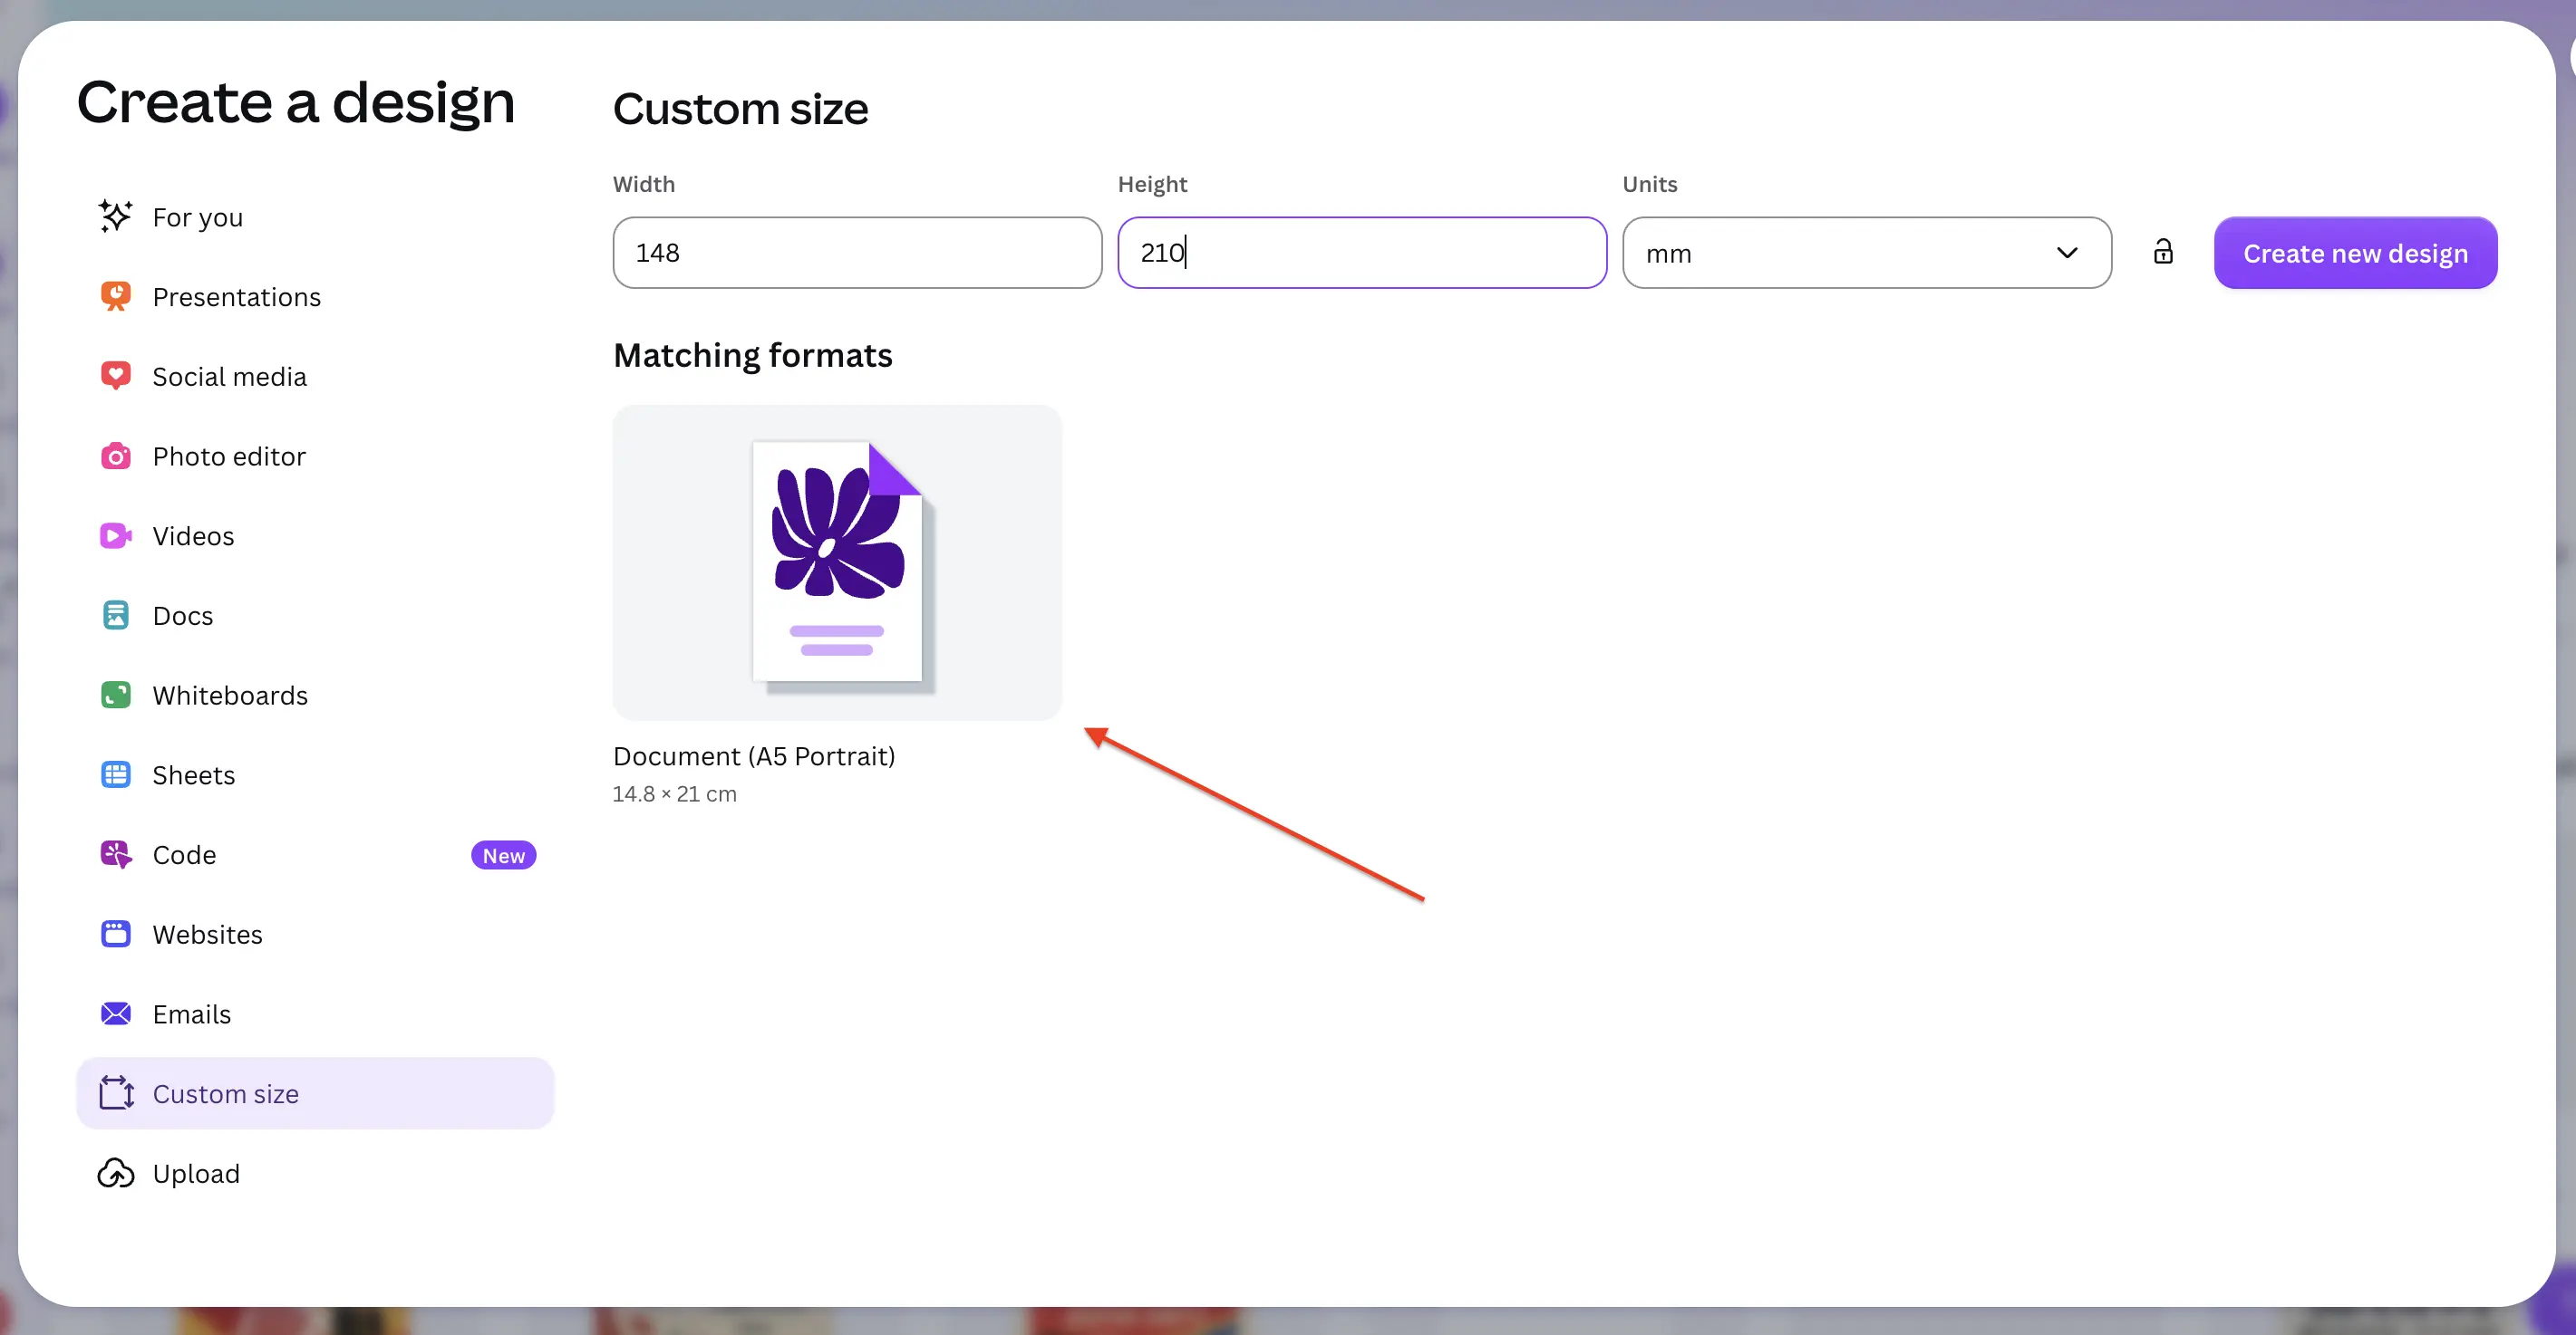Select the Whiteboards category label
This screenshot has height=1335, width=2576.
(x=230, y=696)
